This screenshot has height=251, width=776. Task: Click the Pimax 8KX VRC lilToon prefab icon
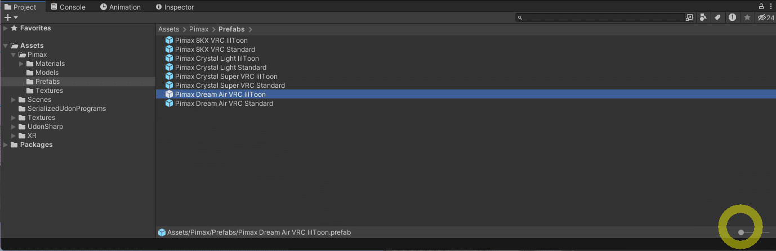point(169,41)
